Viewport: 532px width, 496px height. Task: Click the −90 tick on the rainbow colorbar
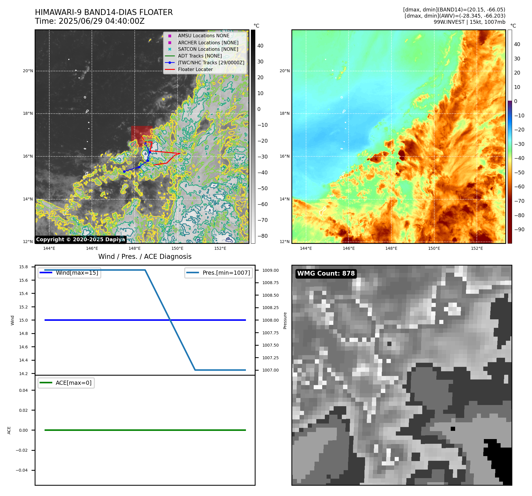coord(519,230)
